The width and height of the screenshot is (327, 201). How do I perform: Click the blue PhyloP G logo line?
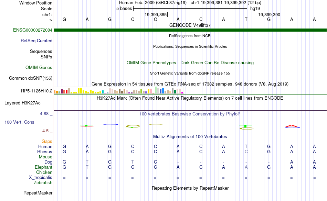111,124
